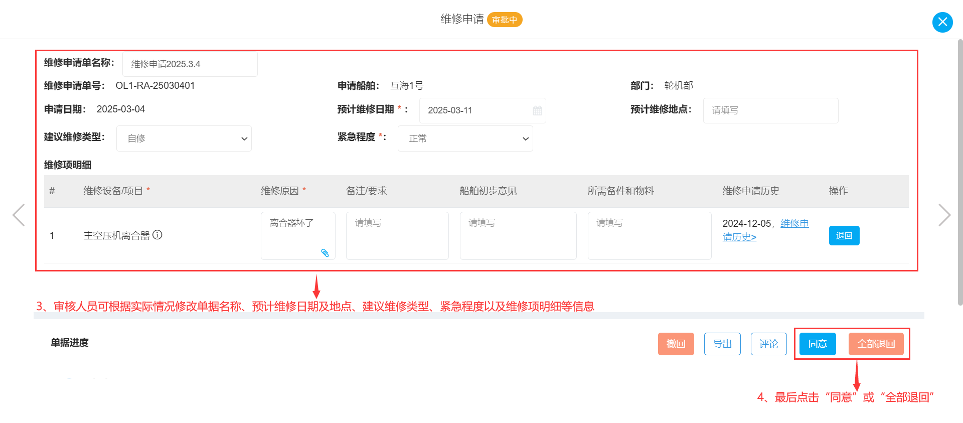
Task: Select the request number OL1-RA-25030401
Action: coord(155,86)
